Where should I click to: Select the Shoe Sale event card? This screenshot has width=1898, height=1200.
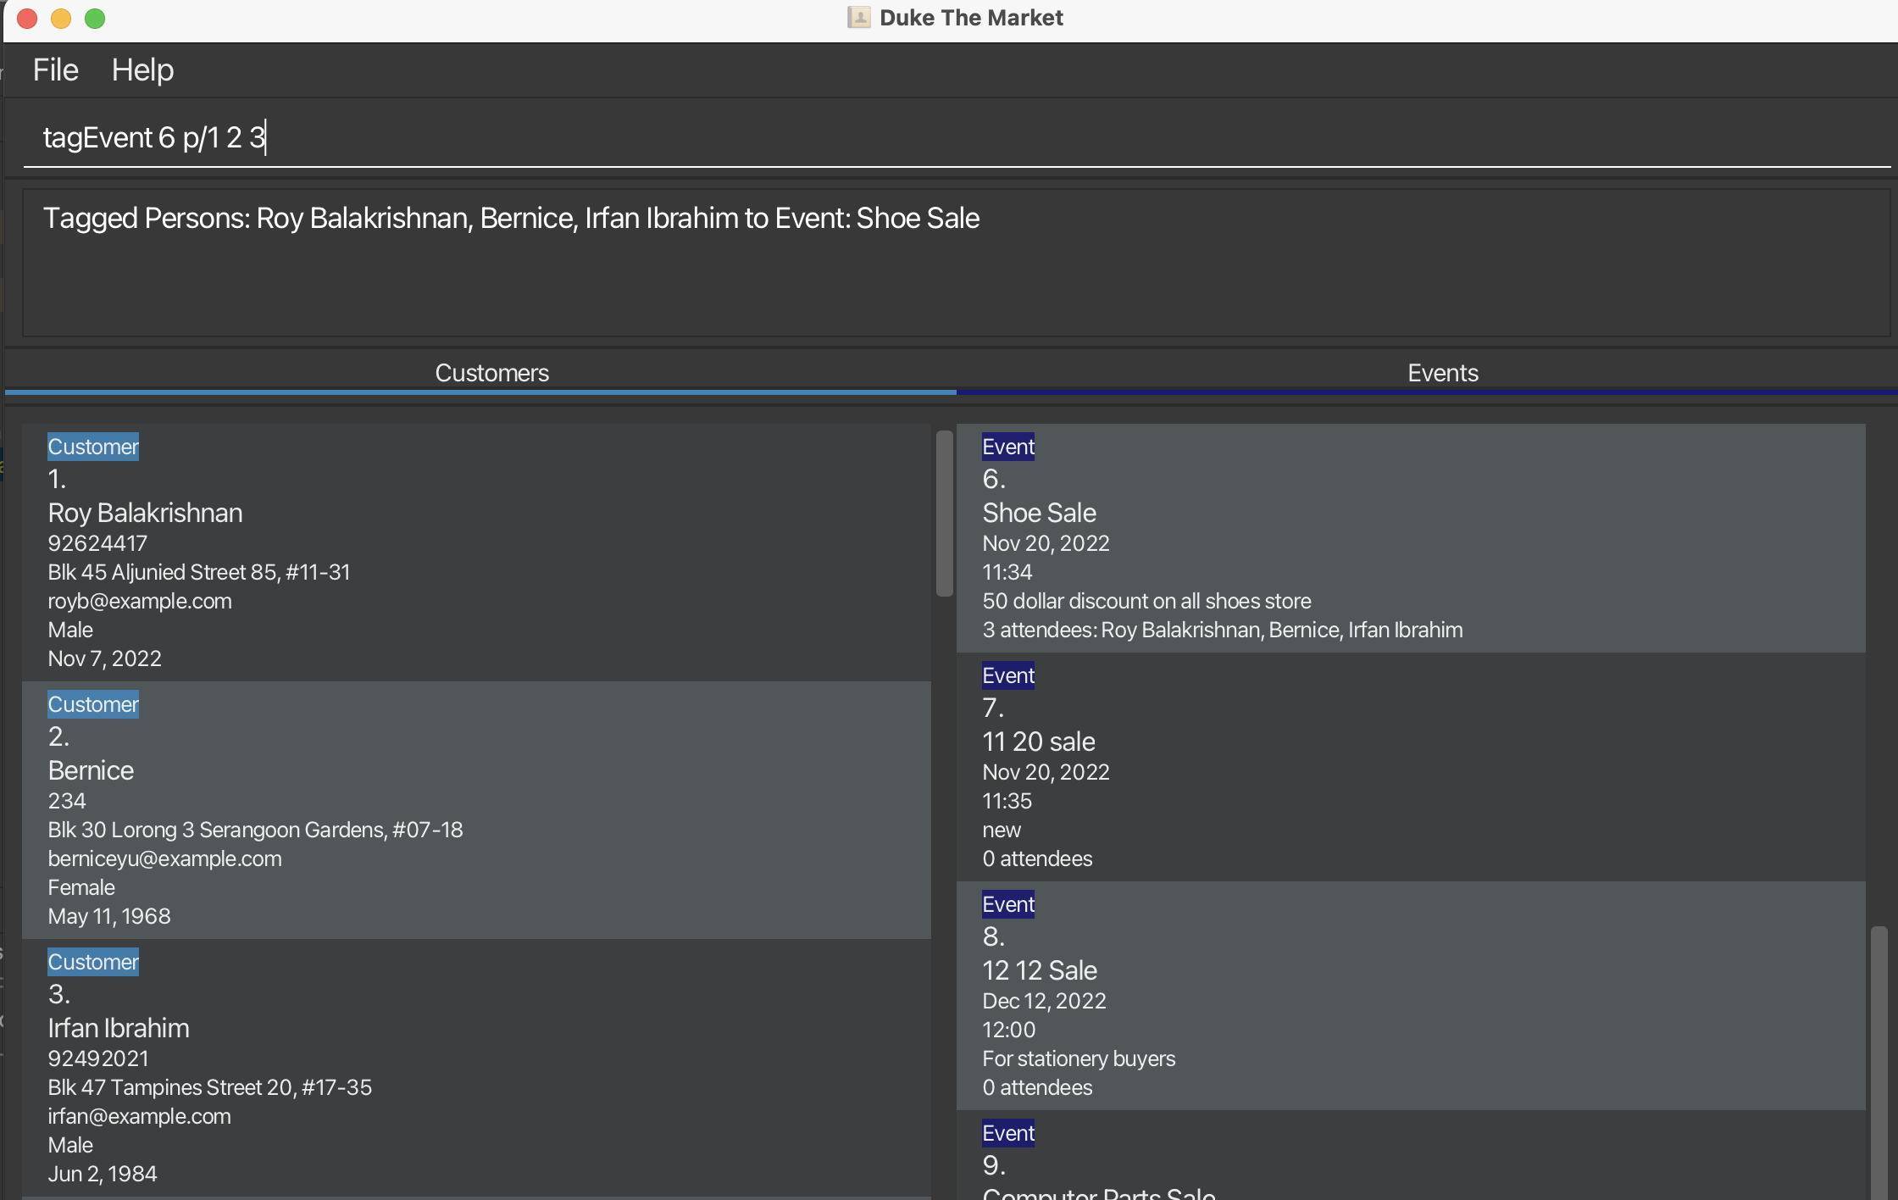1410,539
